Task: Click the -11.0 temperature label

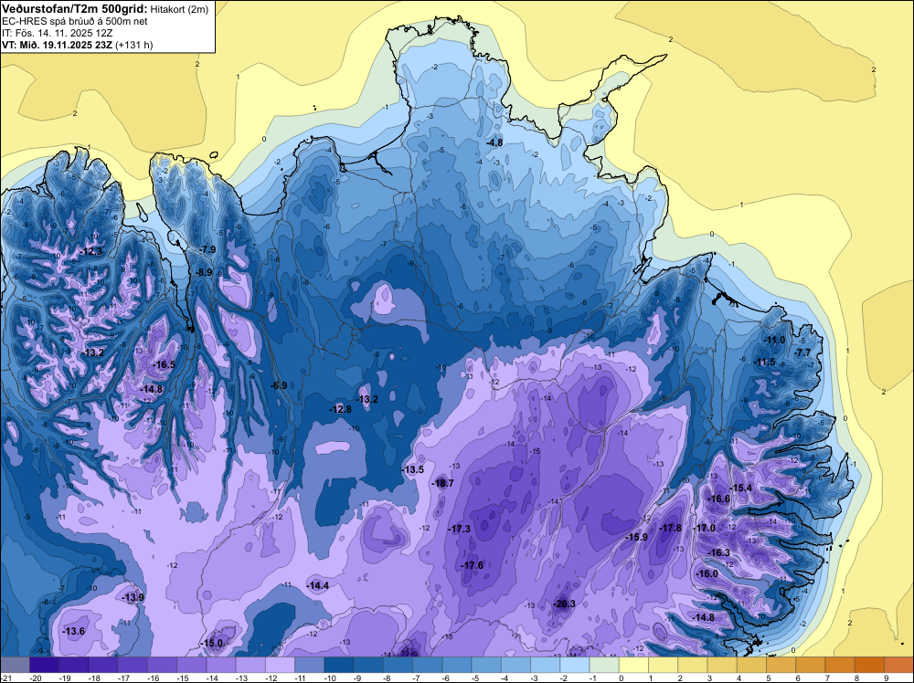Action: 774,340
